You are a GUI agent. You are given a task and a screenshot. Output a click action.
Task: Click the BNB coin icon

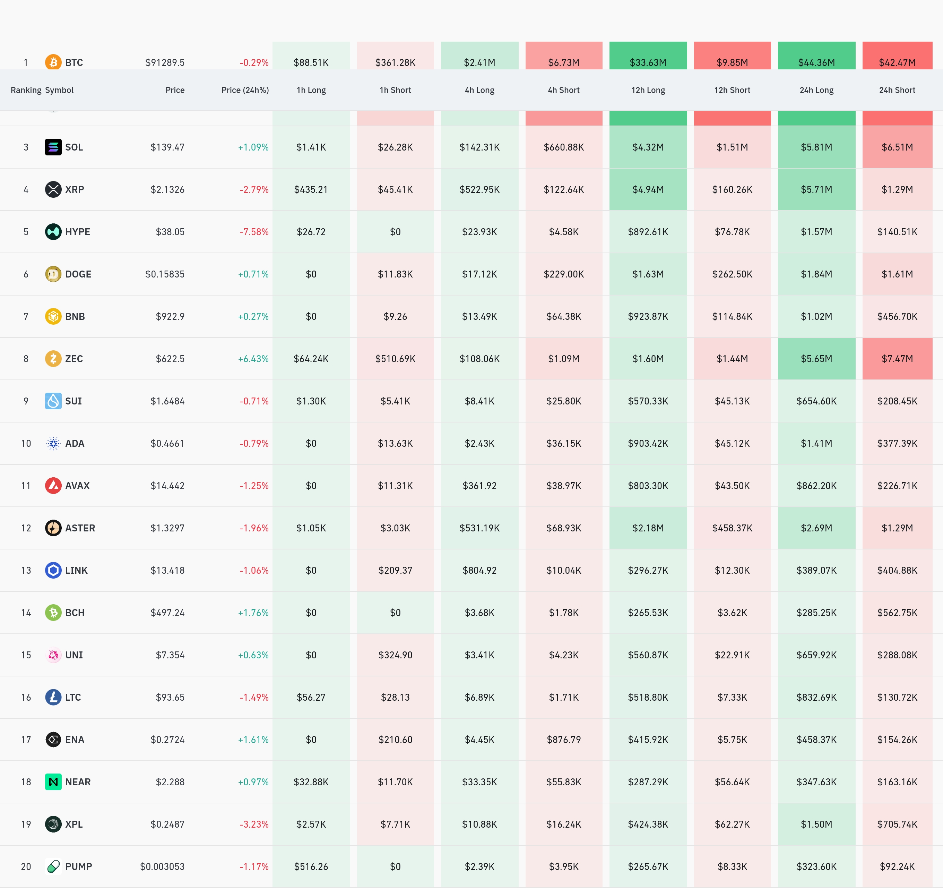(53, 316)
